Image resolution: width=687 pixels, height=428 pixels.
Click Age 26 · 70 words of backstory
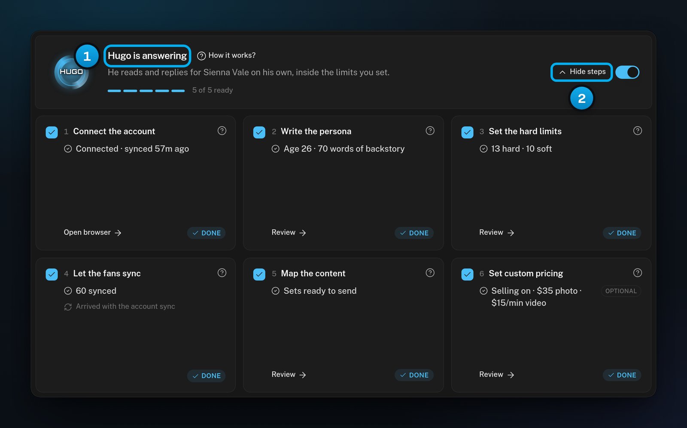pos(344,149)
